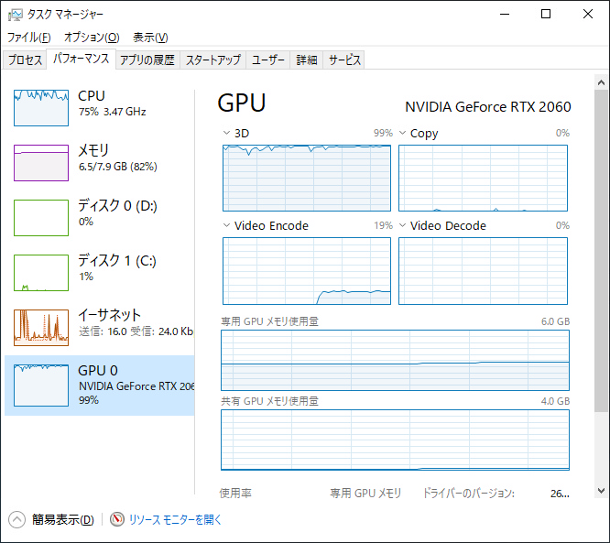Viewport: 610px width, 543px height.
Task: Click 簡易表示(D) button
Action: coord(62,519)
